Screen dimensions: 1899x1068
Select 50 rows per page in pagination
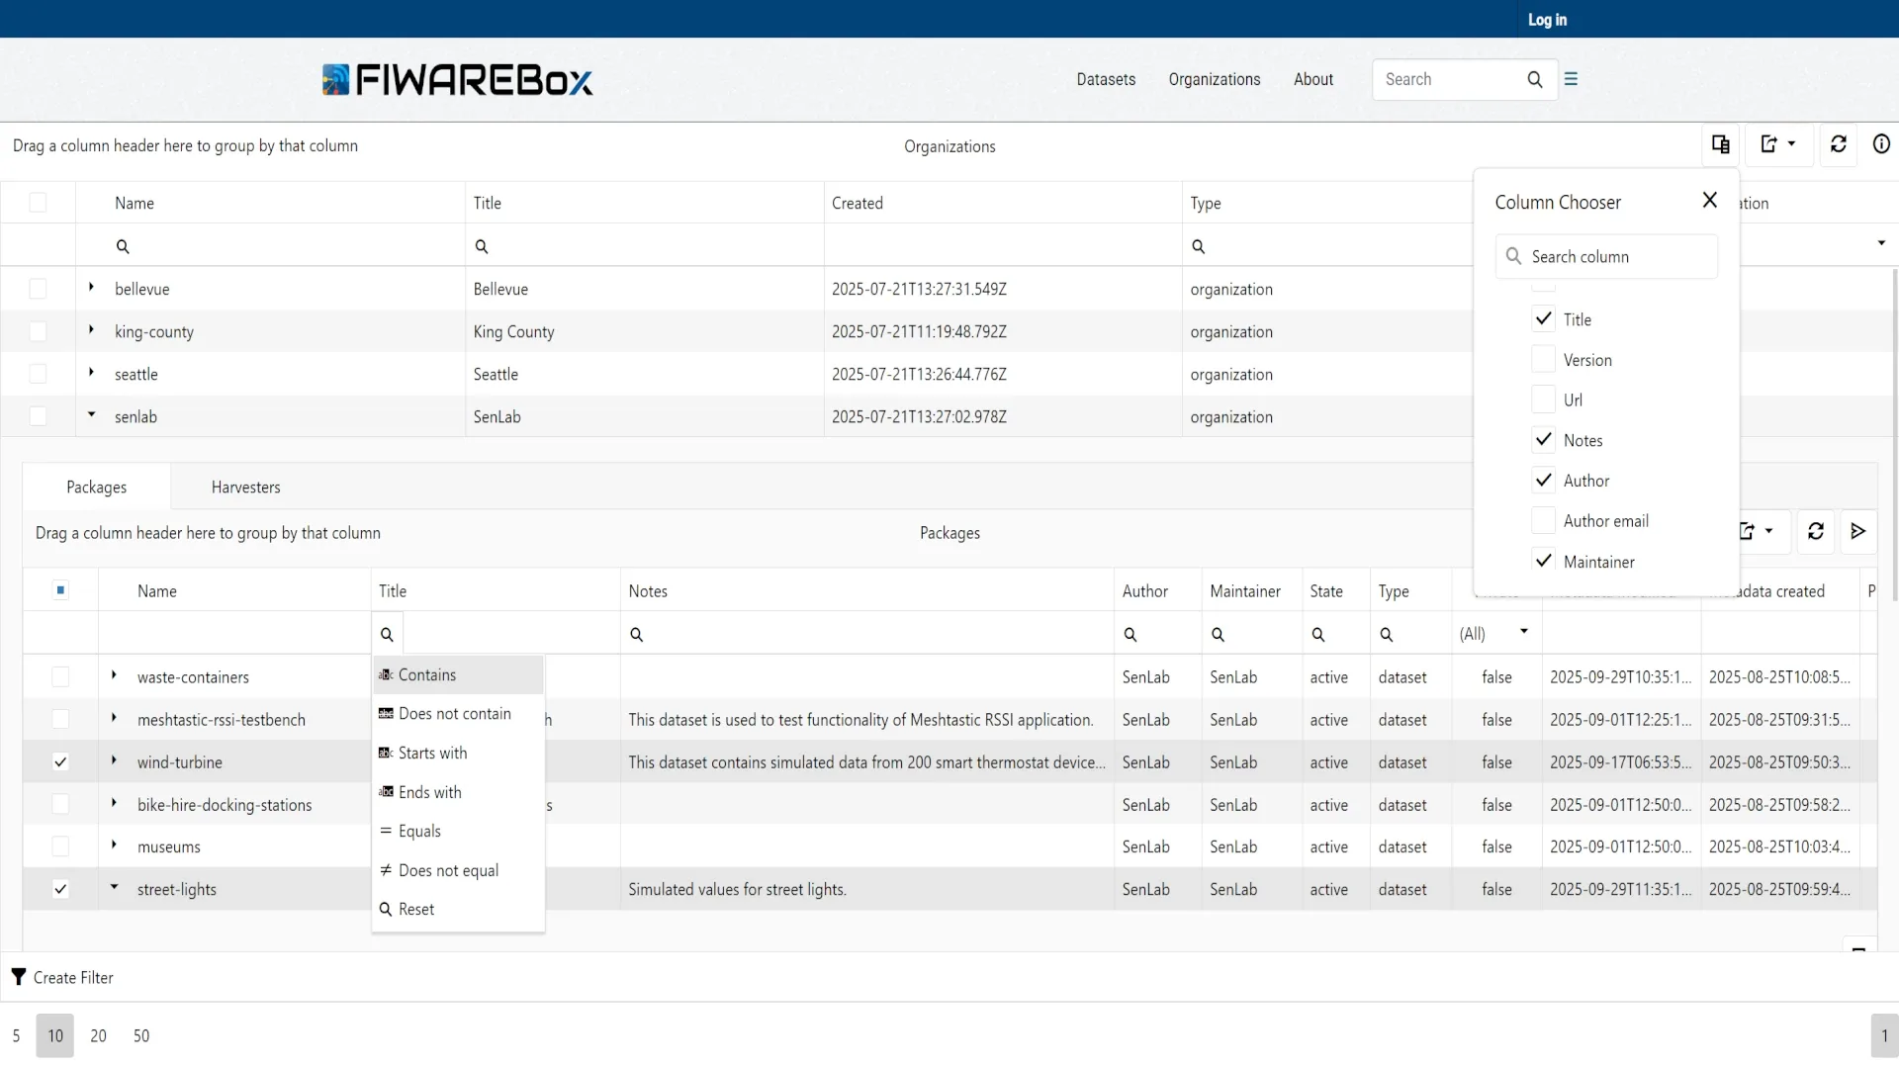[140, 1035]
